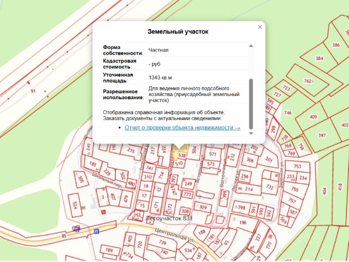Select parcel 524 on the map
The width and height of the screenshot is (349, 262).
pos(75,206)
